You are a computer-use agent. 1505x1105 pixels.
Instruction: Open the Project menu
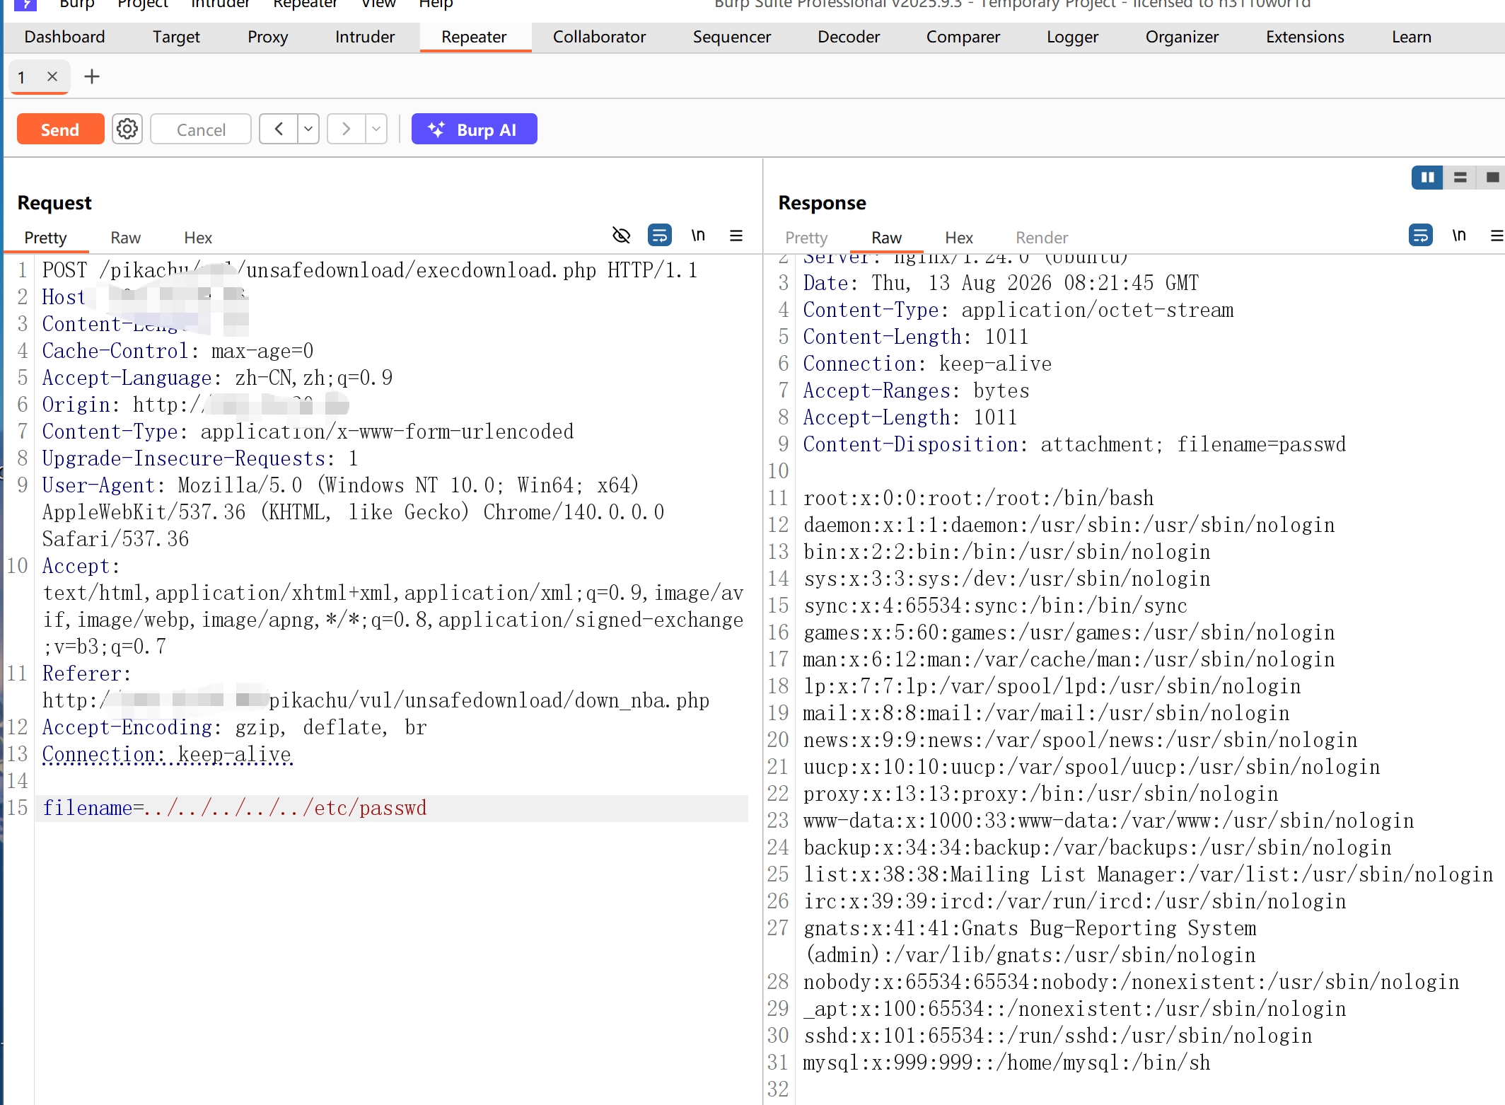143,4
